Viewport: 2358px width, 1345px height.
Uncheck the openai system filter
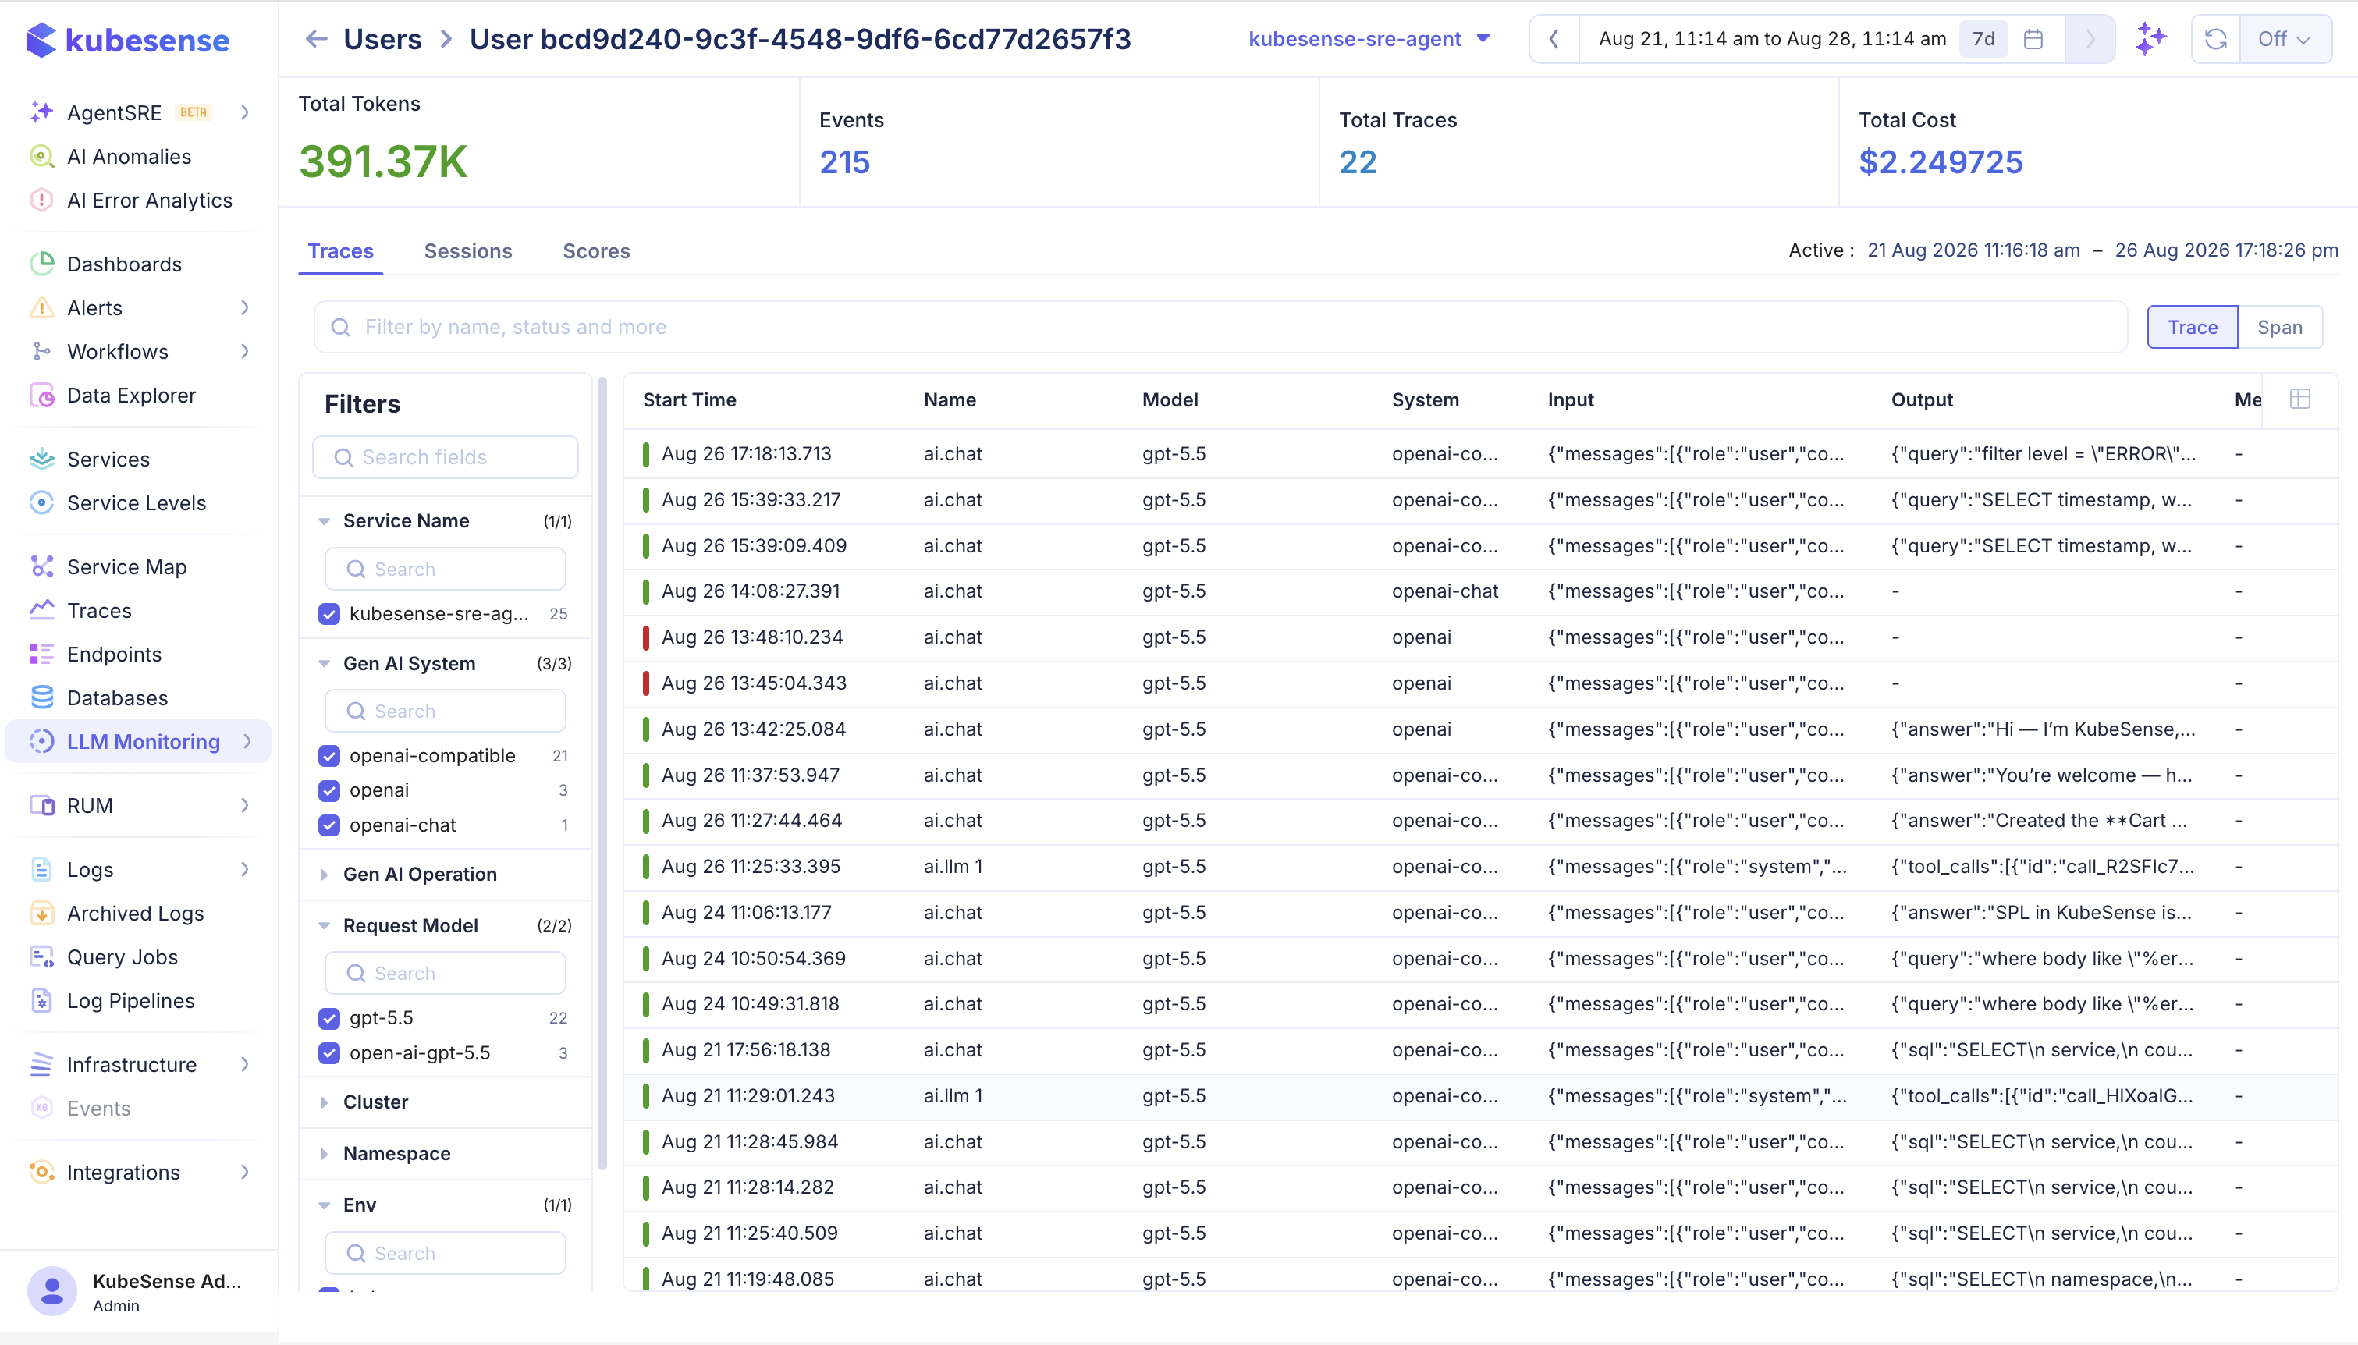coord(330,790)
